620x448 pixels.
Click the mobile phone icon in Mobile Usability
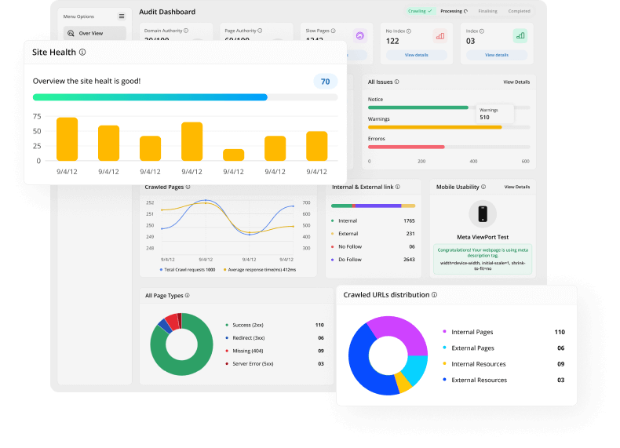point(483,213)
